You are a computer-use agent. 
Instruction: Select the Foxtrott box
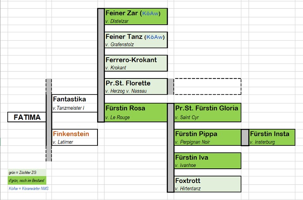[207, 184]
